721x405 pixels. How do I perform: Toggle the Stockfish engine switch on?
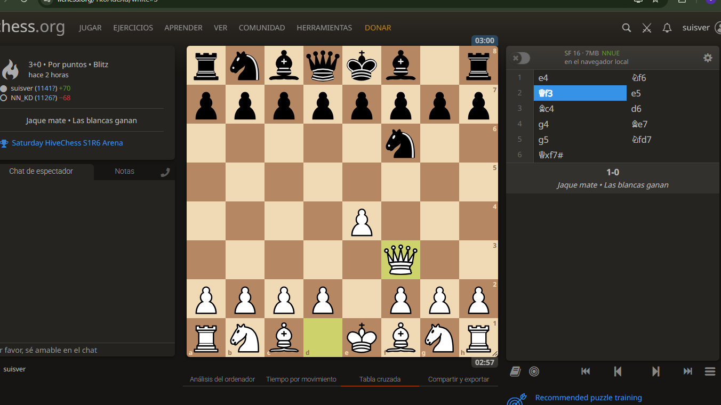click(521, 58)
